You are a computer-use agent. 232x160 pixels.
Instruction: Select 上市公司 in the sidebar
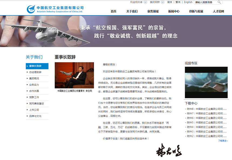click(37, 110)
